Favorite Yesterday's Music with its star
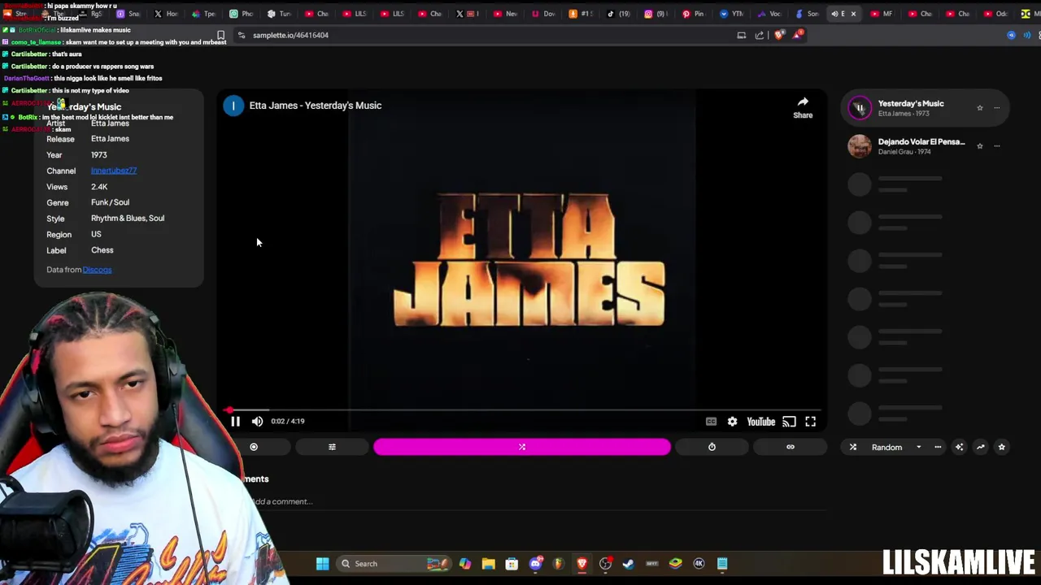The width and height of the screenshot is (1041, 585). pos(980,108)
